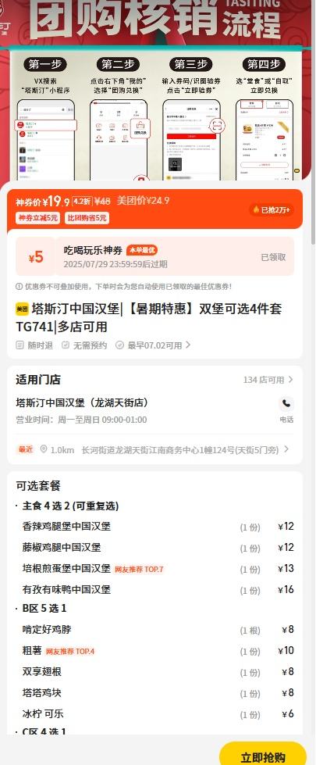This screenshot has height=765, width=316.
Task: Tap the flame icon in 已抢2万+ badge
Action: pyautogui.click(x=255, y=209)
